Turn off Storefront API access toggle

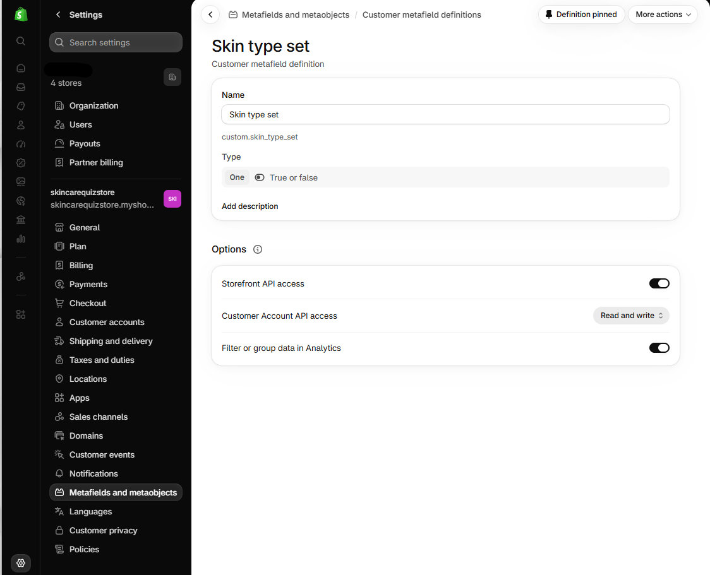click(659, 283)
